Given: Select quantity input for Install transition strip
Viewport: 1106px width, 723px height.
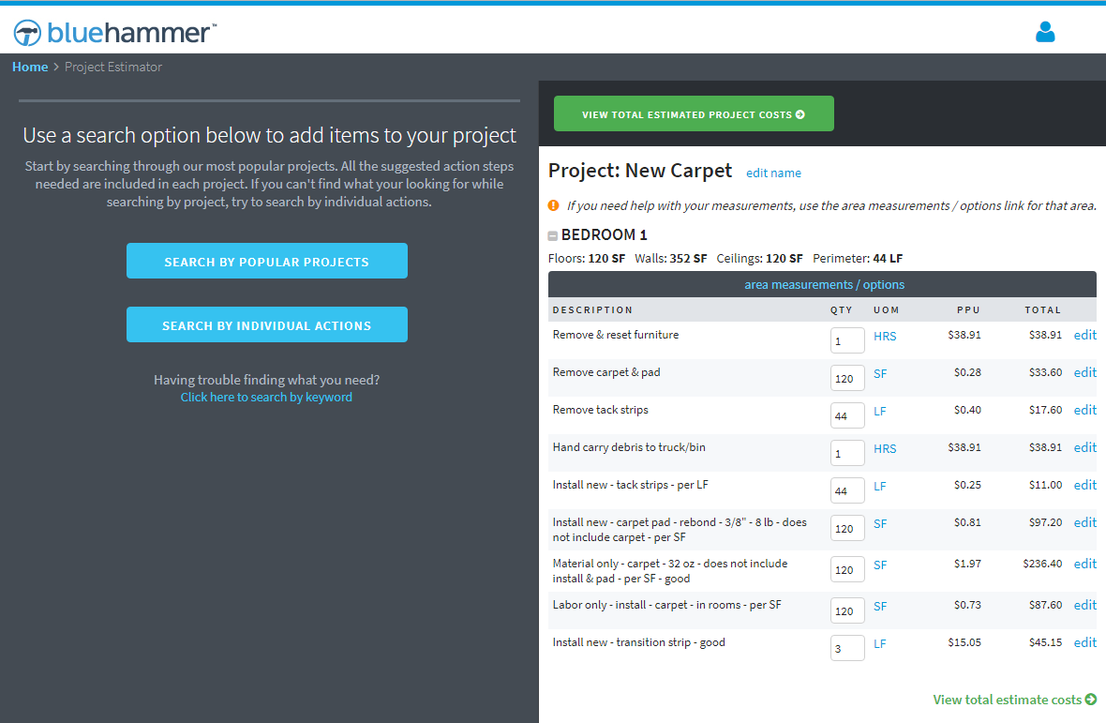Looking at the screenshot, I should (846, 648).
